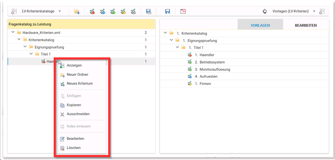Collapse 1. Titel 1 node in right tree

[177, 47]
